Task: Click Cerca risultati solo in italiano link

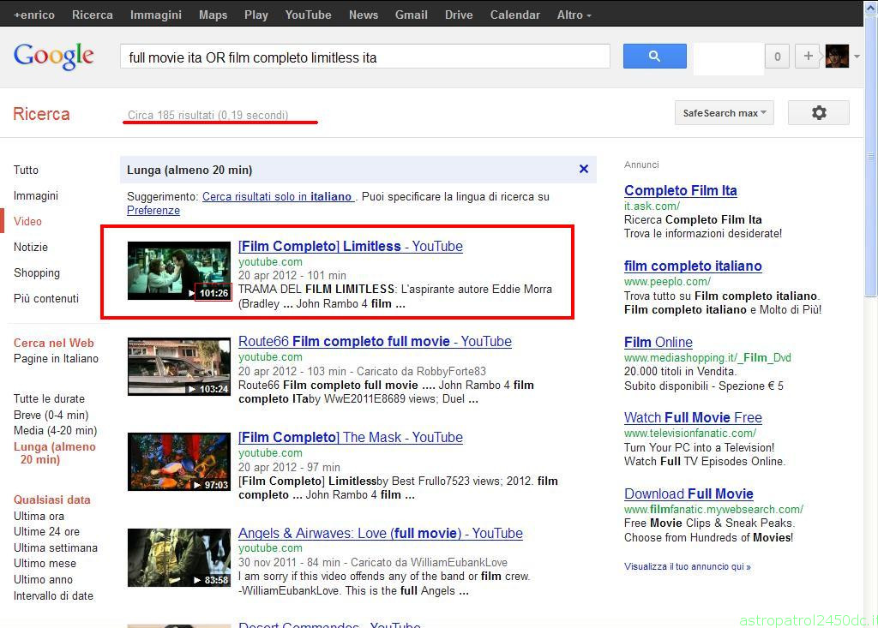Action: pos(278,196)
